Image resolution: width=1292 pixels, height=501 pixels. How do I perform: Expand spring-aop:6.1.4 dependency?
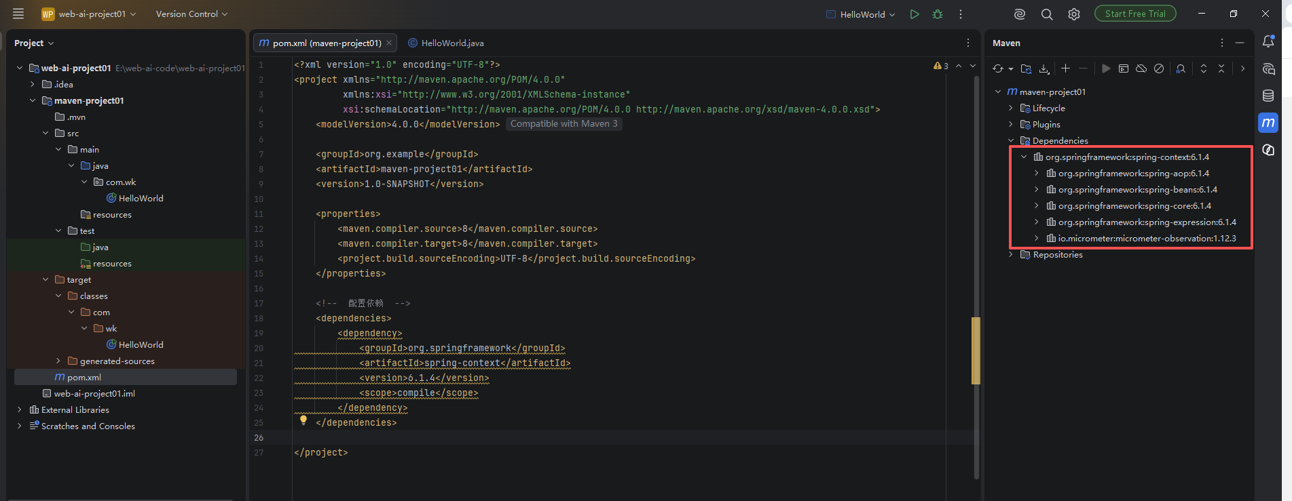point(1037,173)
